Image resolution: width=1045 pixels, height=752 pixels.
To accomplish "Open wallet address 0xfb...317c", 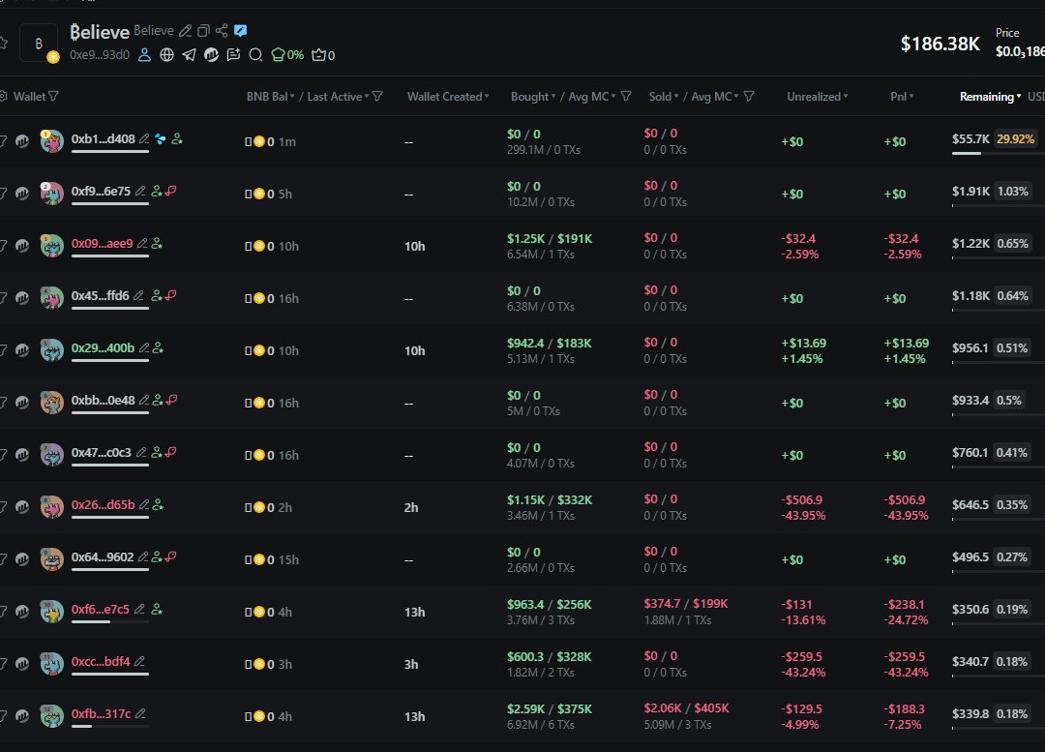I will (x=101, y=714).
